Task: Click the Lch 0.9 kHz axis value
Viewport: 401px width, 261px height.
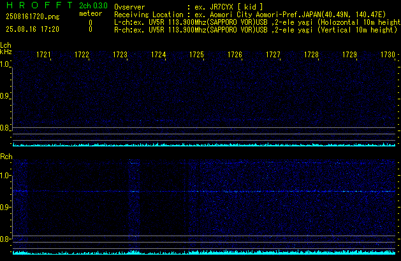Action: pos(4,96)
